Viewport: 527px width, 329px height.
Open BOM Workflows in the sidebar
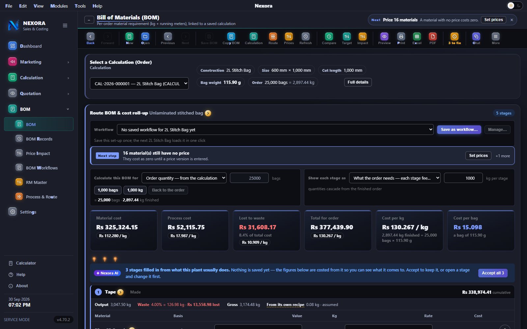[39, 168]
